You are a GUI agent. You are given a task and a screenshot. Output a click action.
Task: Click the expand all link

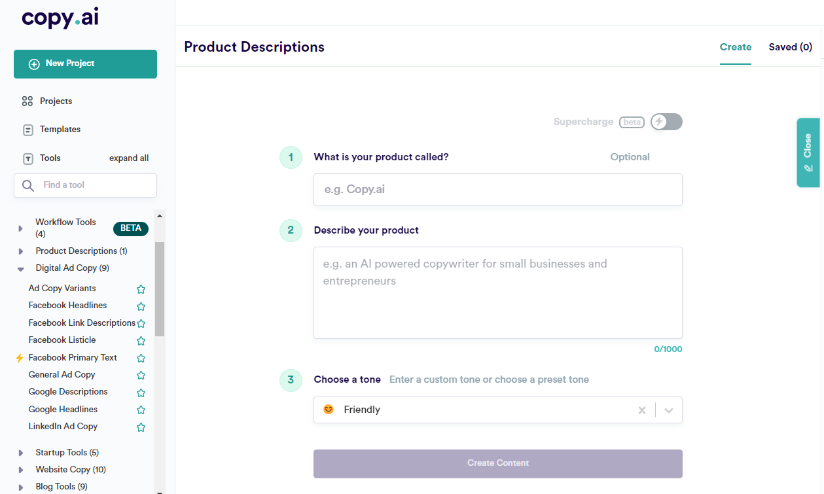(129, 158)
